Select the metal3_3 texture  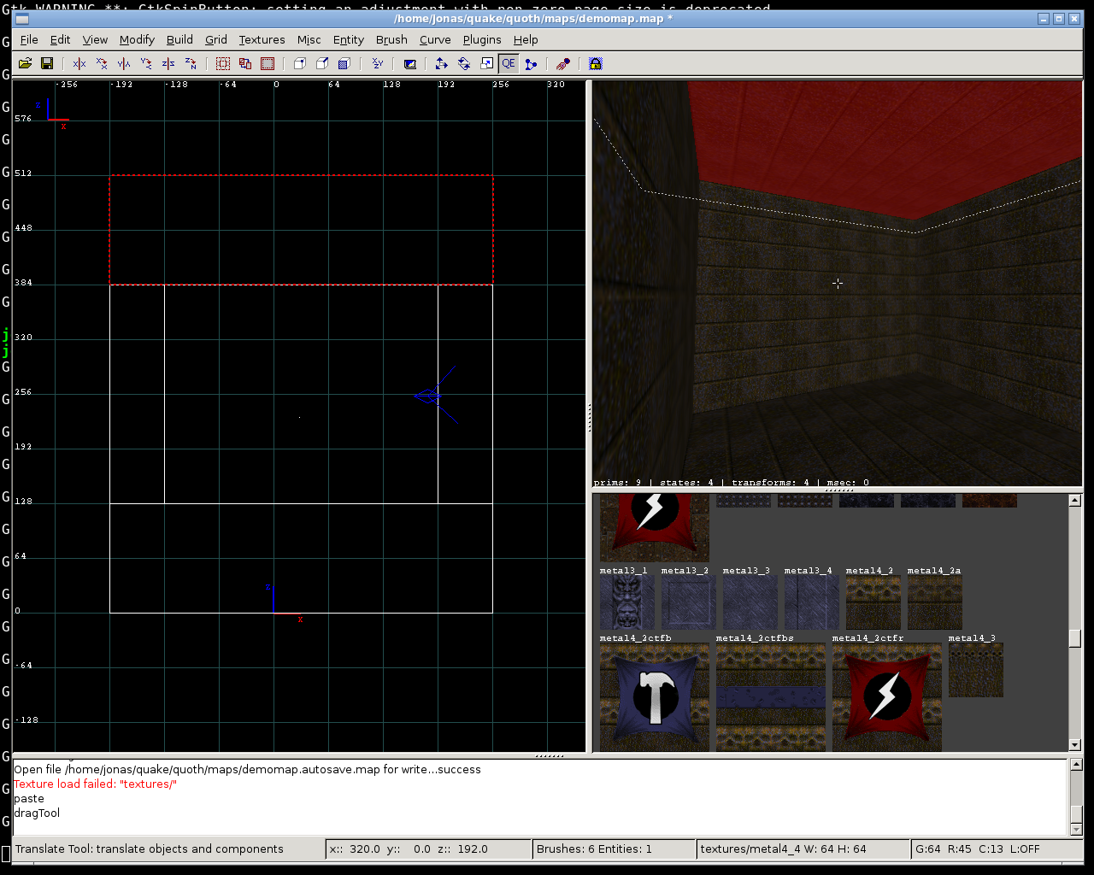coord(750,602)
